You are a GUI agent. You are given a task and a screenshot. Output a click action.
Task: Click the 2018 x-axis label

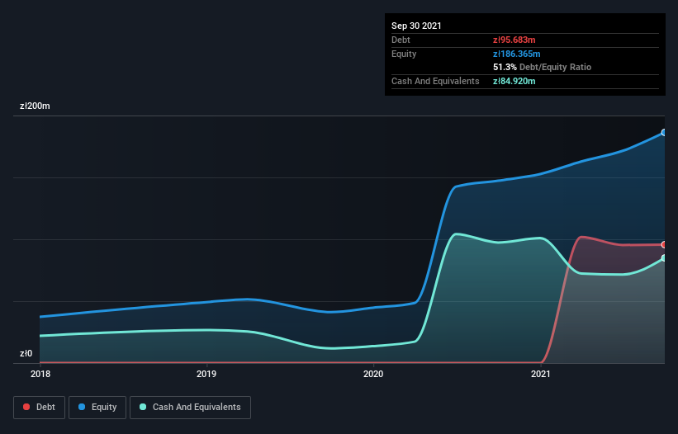(40, 374)
